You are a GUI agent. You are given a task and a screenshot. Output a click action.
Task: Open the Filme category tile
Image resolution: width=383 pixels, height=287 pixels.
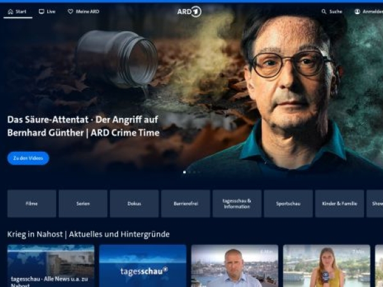point(32,203)
